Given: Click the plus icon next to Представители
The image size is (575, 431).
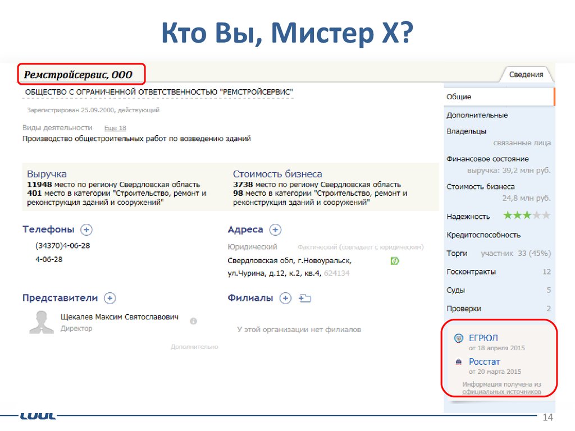Looking at the screenshot, I should click(x=110, y=298).
